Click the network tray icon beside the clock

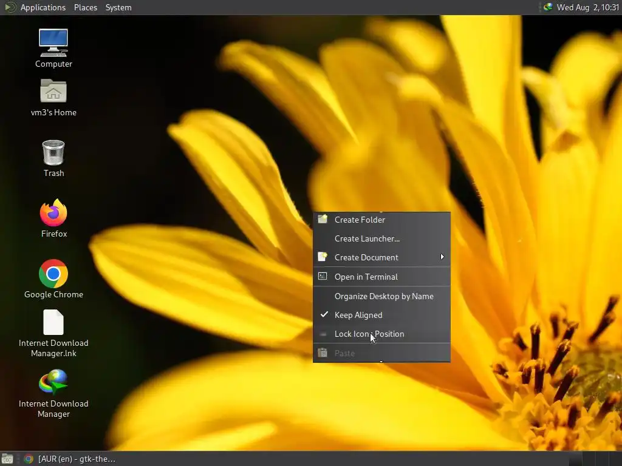[548, 7]
